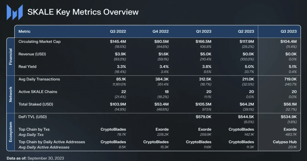This screenshot has height=161, width=307.
Task: Click the DeFi TVL (USD) row label
Action: tap(32, 117)
